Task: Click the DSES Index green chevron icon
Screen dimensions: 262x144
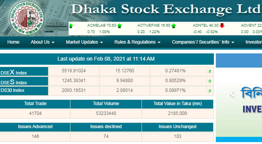Action: pyautogui.click(x=210, y=81)
